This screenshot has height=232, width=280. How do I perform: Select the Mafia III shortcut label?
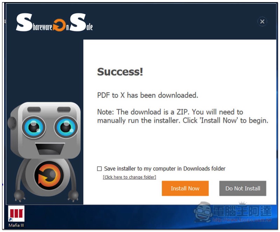(16, 225)
